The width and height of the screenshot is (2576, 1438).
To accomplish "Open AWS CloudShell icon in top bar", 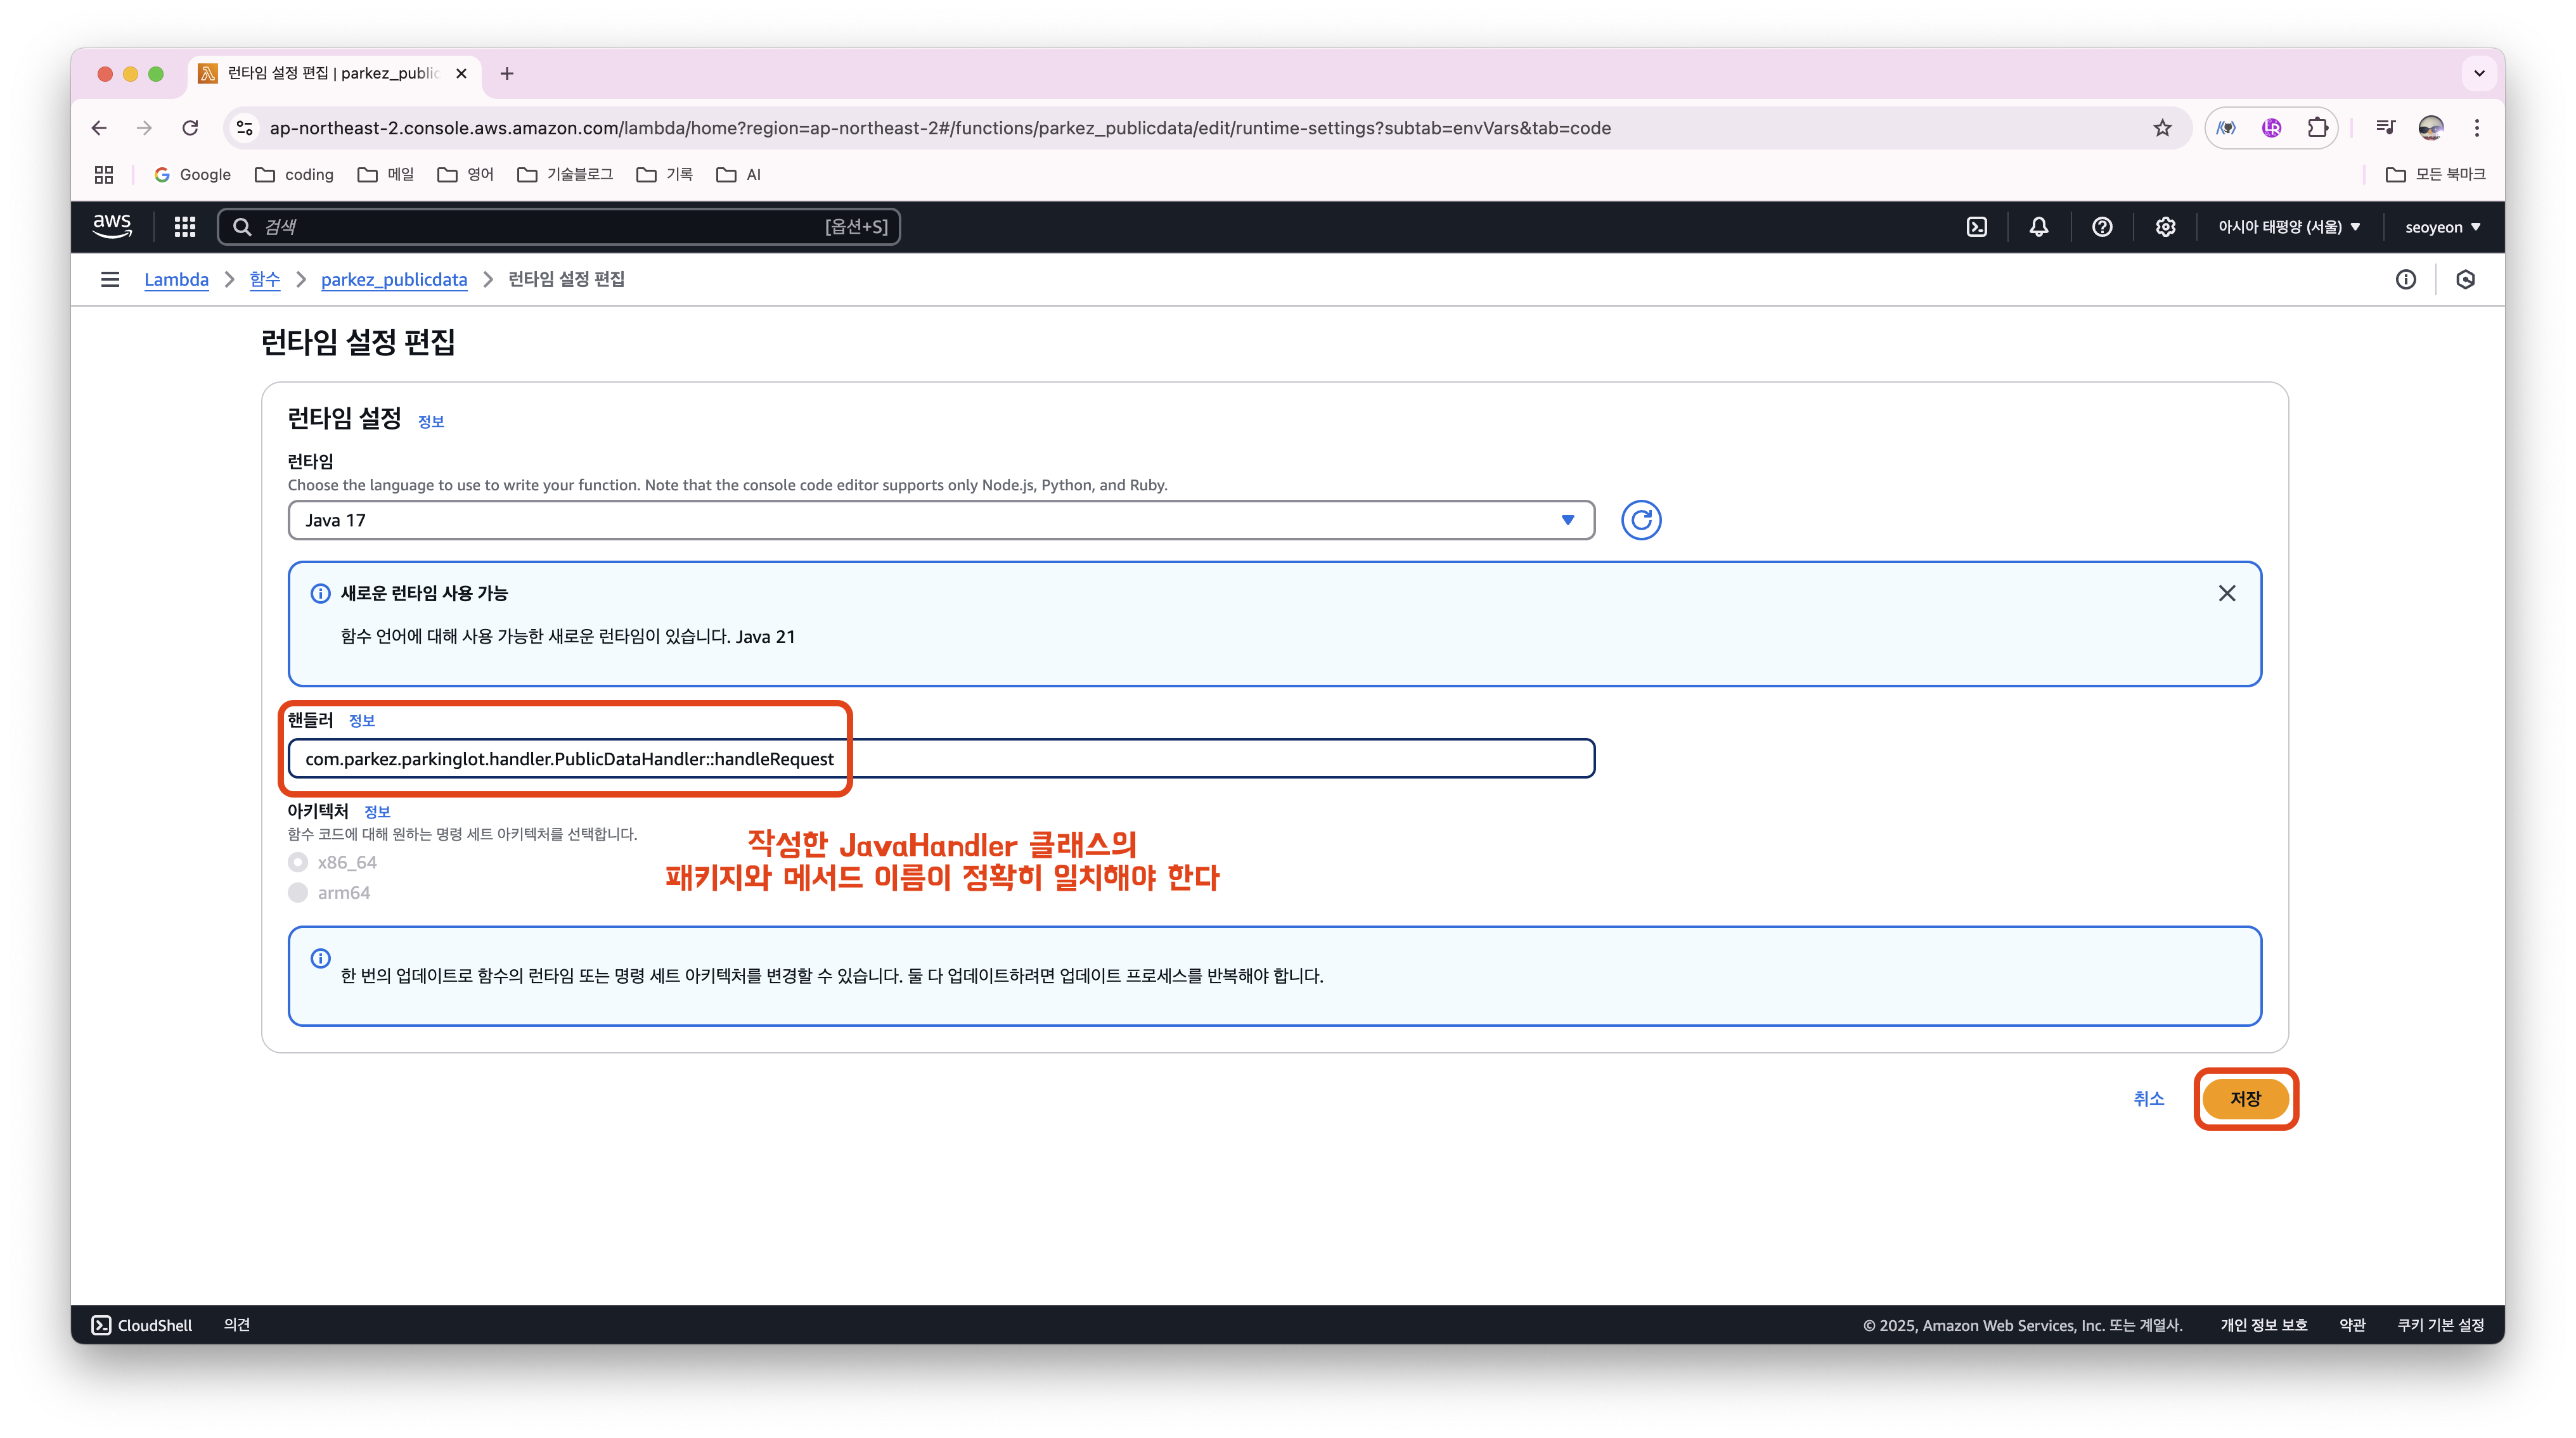I will 1977,227.
